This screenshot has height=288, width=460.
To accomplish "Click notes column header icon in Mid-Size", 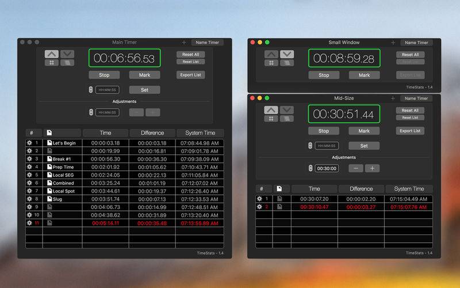I will coord(279,189).
